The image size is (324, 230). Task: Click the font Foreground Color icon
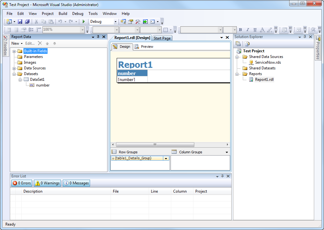pos(262,30)
